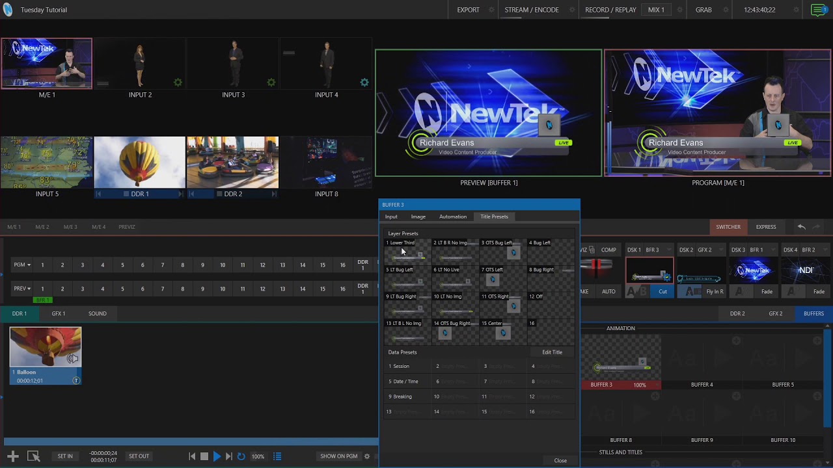Switch to Image tab in Buffer 3
Image resolution: width=833 pixels, height=468 pixels.
click(418, 216)
